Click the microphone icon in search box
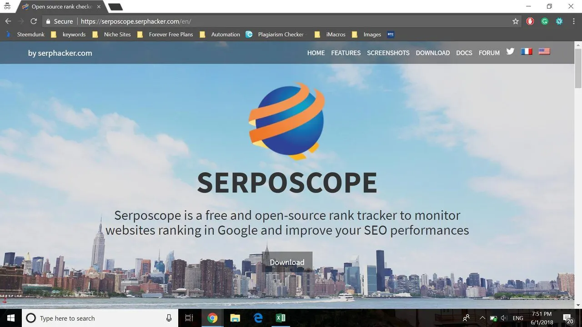 (x=169, y=318)
